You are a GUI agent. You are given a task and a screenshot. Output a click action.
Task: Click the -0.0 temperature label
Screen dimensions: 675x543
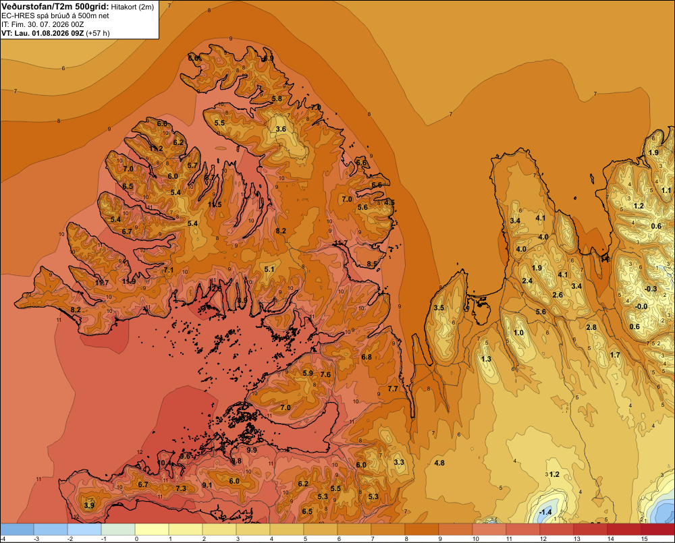pos(641,306)
